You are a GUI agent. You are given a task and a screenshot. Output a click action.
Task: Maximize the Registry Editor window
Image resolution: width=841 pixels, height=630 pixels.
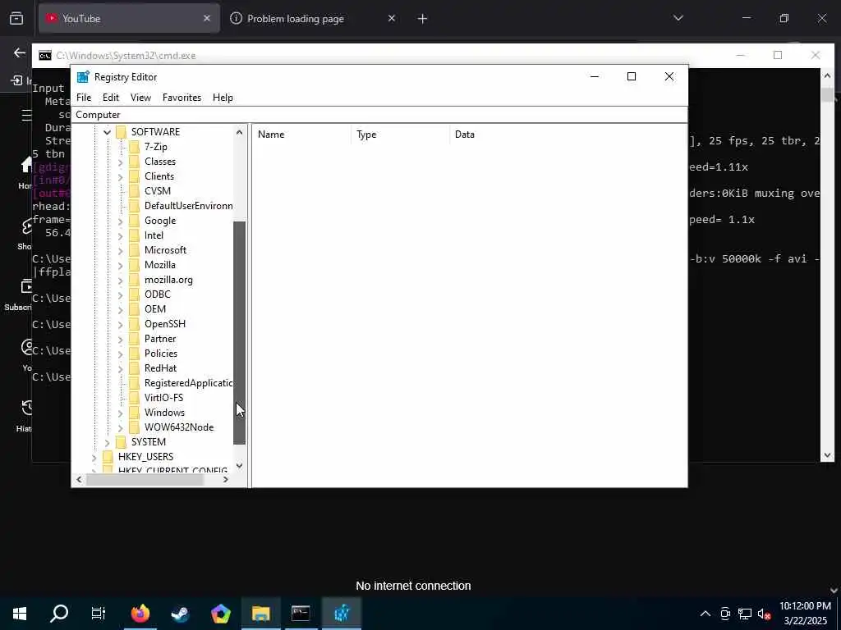(x=632, y=76)
